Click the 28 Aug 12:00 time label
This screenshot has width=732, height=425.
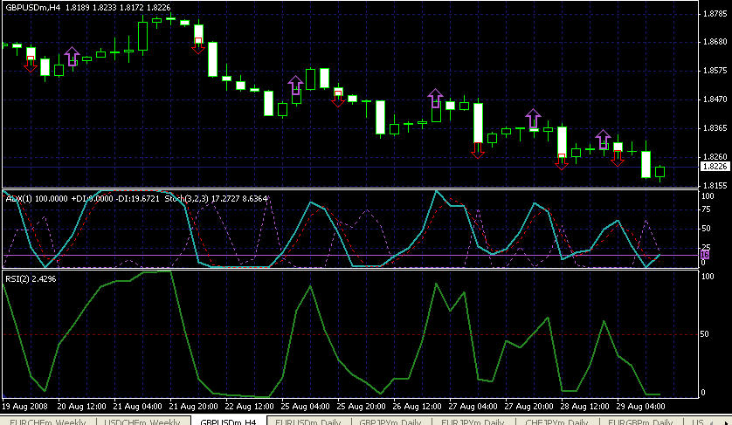pos(584,406)
